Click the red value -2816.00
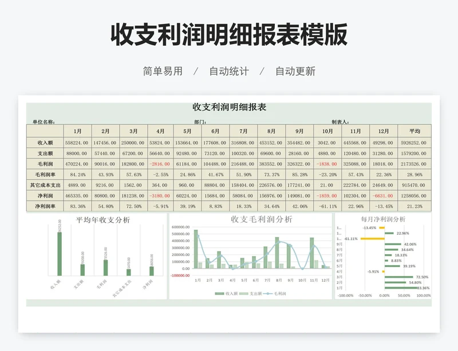 (160, 164)
